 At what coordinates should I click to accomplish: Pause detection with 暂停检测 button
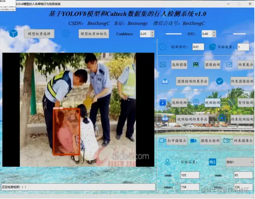(x=246, y=103)
